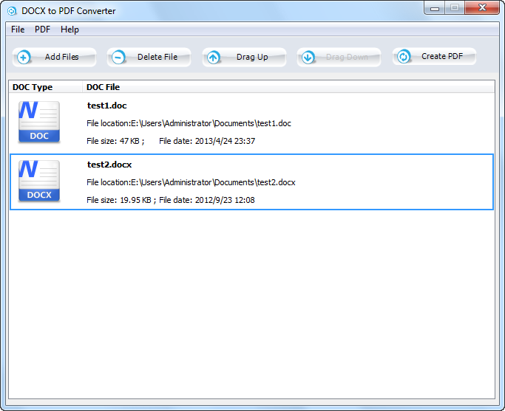Click the app icon in title bar
The width and height of the screenshot is (505, 411).
pyautogui.click(x=12, y=11)
